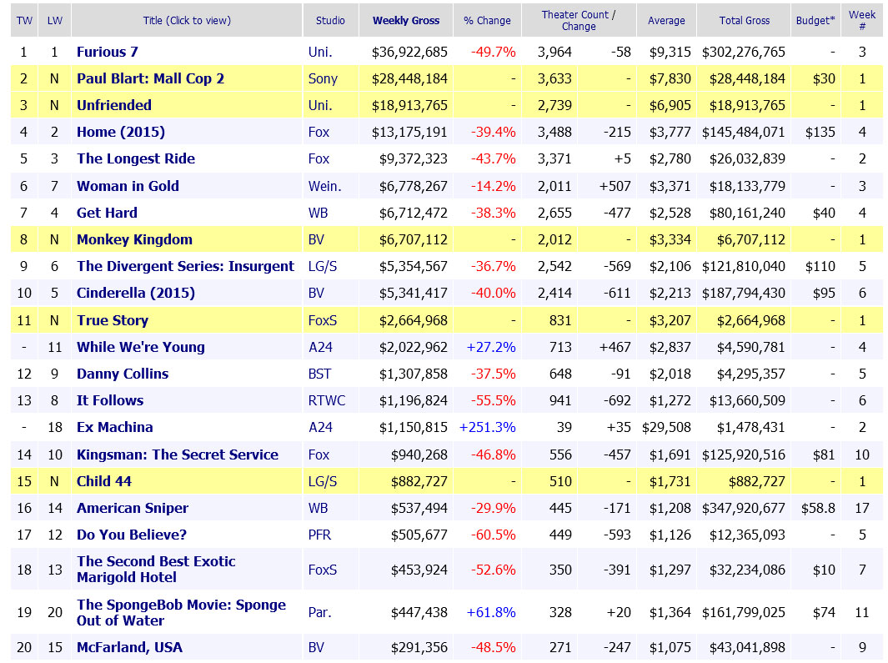Open the Child 44 movie link
The width and height of the screenshot is (888, 663).
(103, 481)
